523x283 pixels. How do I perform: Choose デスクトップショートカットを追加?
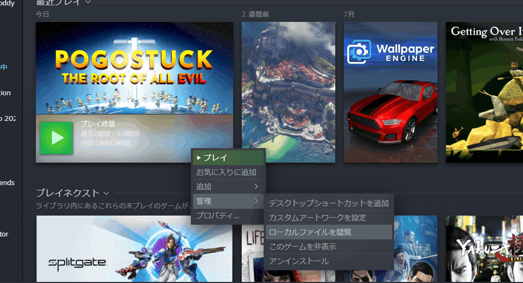(328, 203)
